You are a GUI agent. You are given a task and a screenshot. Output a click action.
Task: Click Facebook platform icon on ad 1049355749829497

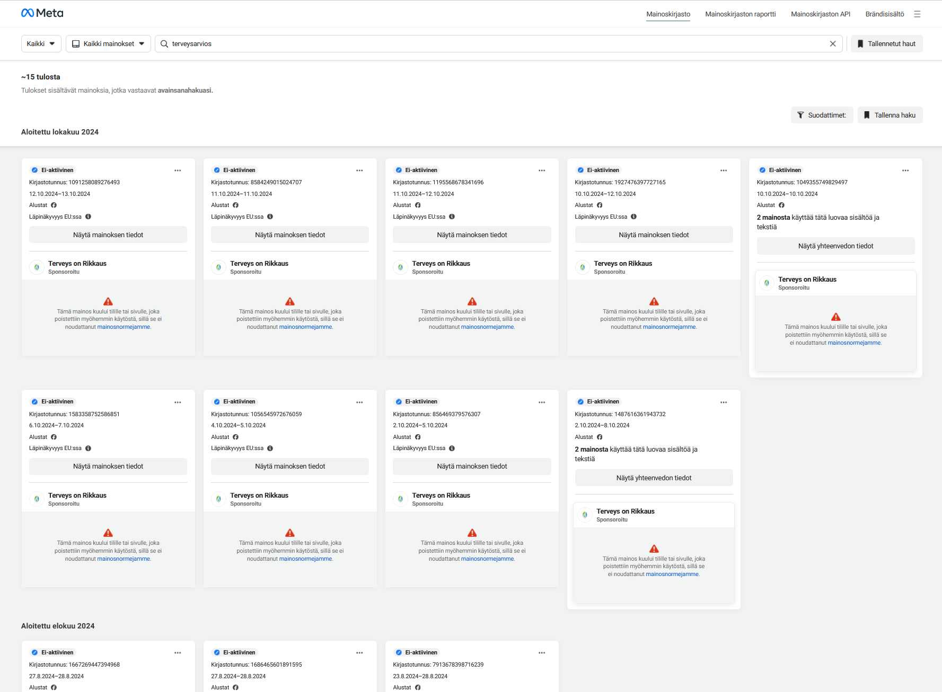[781, 205]
